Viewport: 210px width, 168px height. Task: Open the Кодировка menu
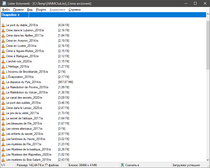click(x=57, y=10)
